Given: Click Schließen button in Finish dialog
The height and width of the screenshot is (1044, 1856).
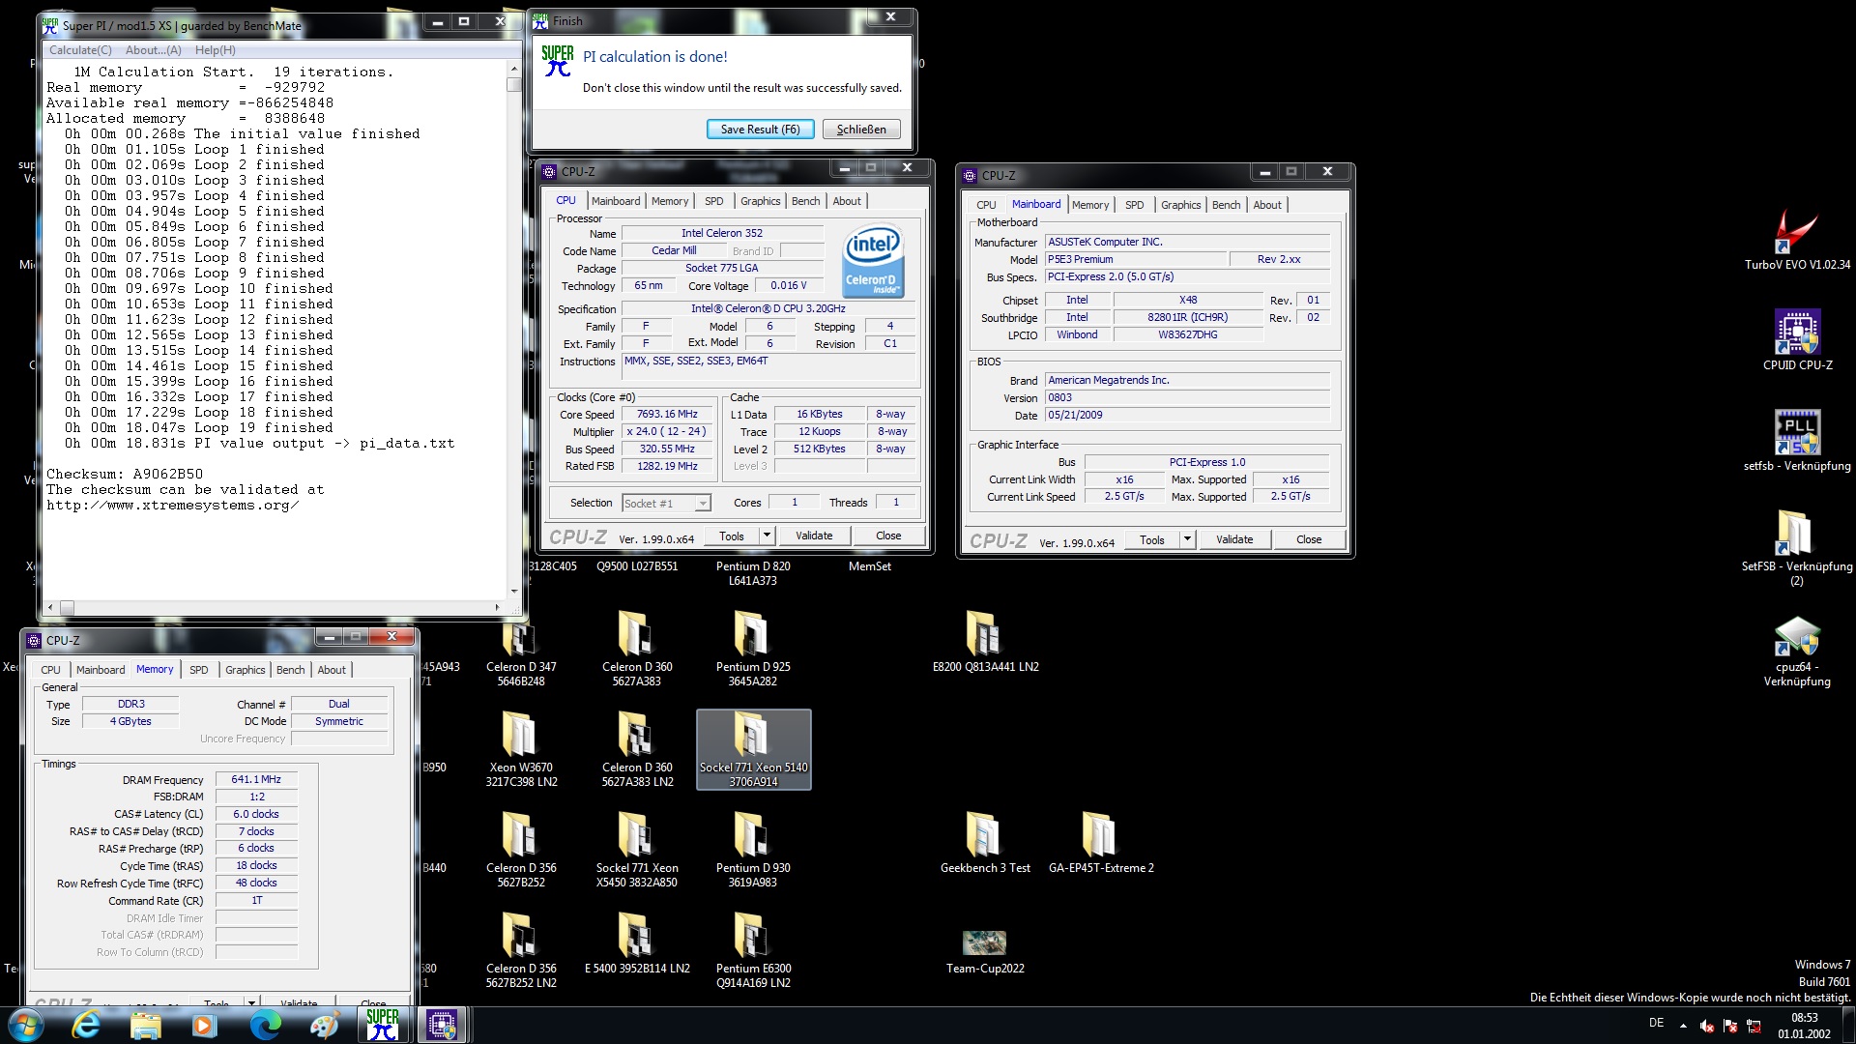Looking at the screenshot, I should 861,130.
